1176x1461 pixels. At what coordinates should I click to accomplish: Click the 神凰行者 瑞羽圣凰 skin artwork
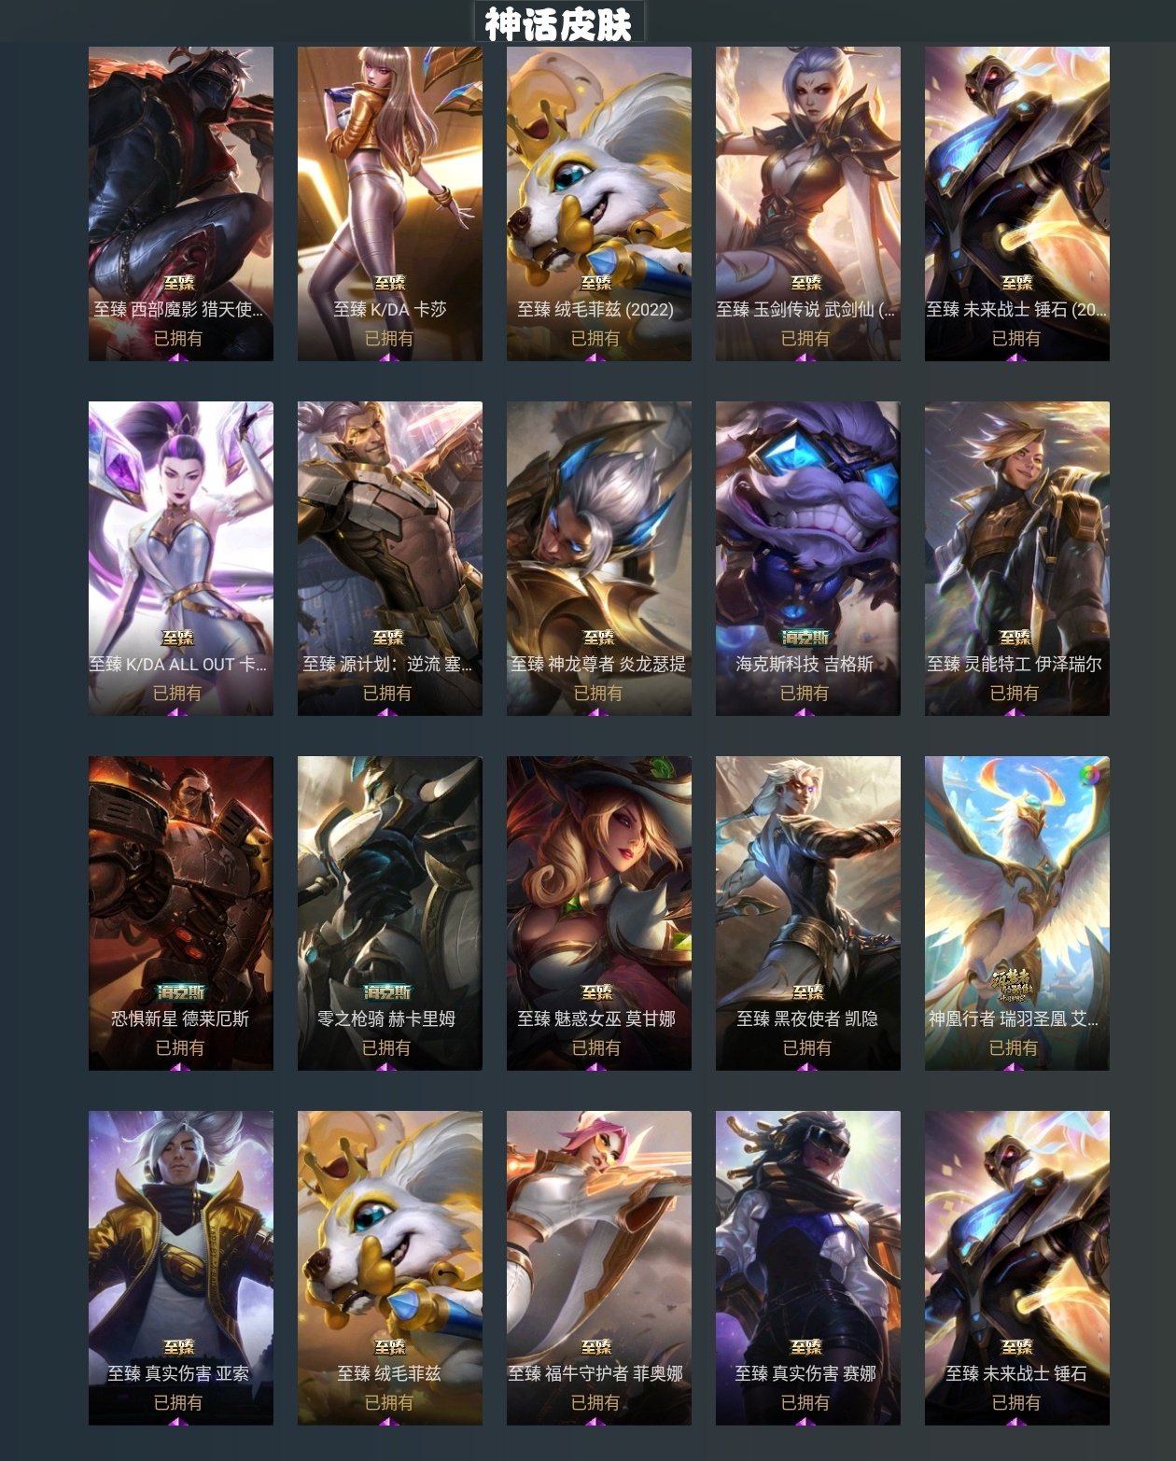(x=1017, y=913)
